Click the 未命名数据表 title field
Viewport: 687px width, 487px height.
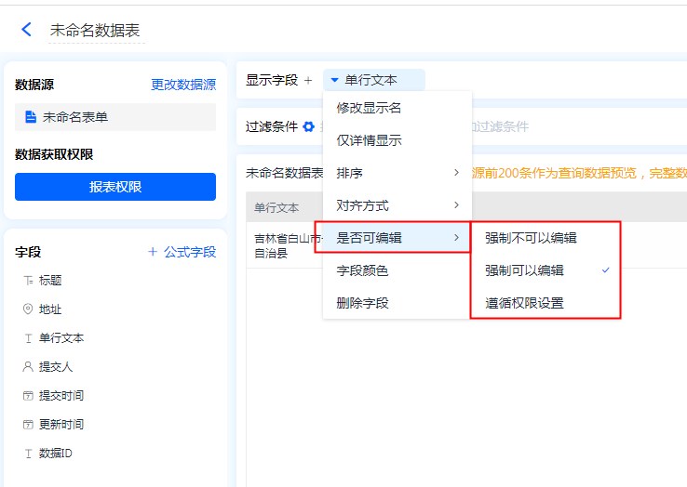(x=95, y=31)
